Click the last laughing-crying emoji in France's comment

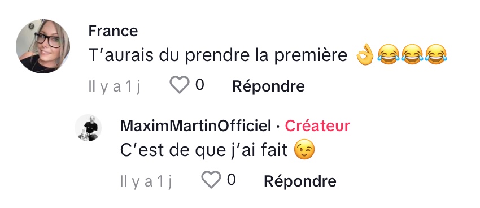click(x=437, y=55)
